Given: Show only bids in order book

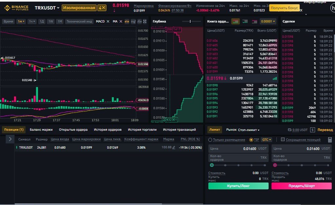Looking at the screenshot, I should [245, 21].
